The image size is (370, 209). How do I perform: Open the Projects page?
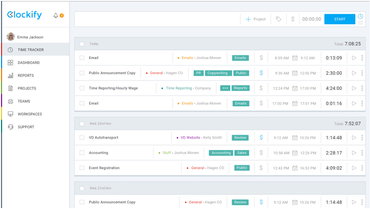(x=35, y=88)
